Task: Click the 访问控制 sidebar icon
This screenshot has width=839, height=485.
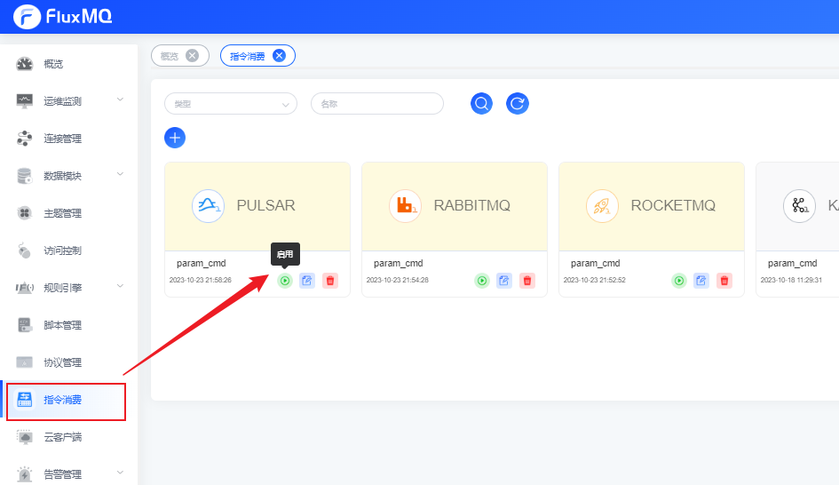Action: pos(25,250)
